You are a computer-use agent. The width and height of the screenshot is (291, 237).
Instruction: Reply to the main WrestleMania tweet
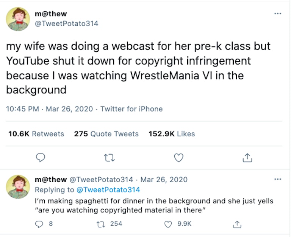click(41, 158)
